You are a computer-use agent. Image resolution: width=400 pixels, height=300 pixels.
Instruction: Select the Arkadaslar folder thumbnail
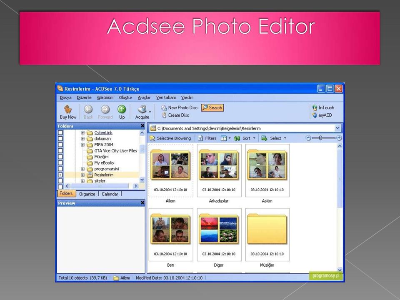pos(219,170)
